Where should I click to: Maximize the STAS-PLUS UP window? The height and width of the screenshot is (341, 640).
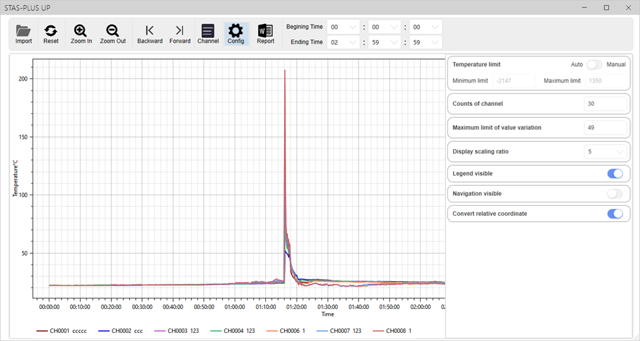607,7
